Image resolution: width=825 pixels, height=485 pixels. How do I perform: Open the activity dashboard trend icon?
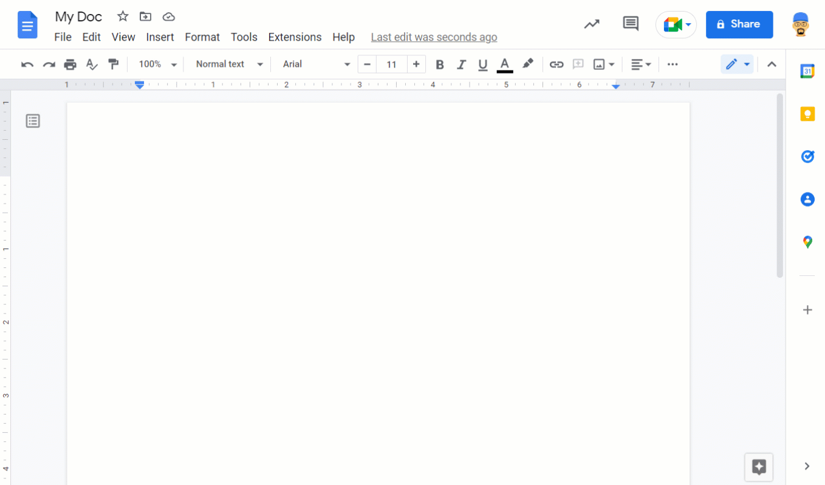592,24
